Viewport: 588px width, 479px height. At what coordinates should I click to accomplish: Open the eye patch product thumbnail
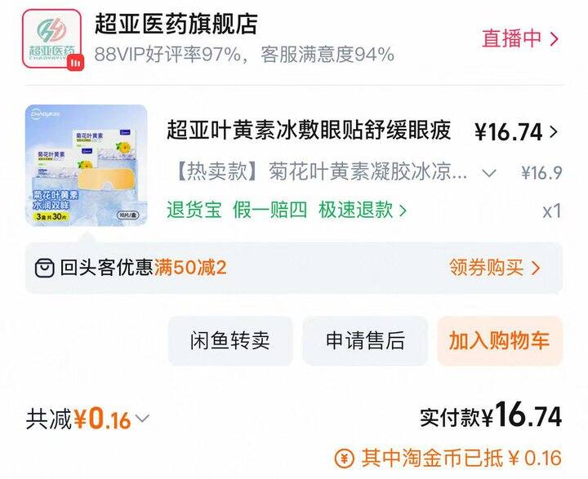87,166
